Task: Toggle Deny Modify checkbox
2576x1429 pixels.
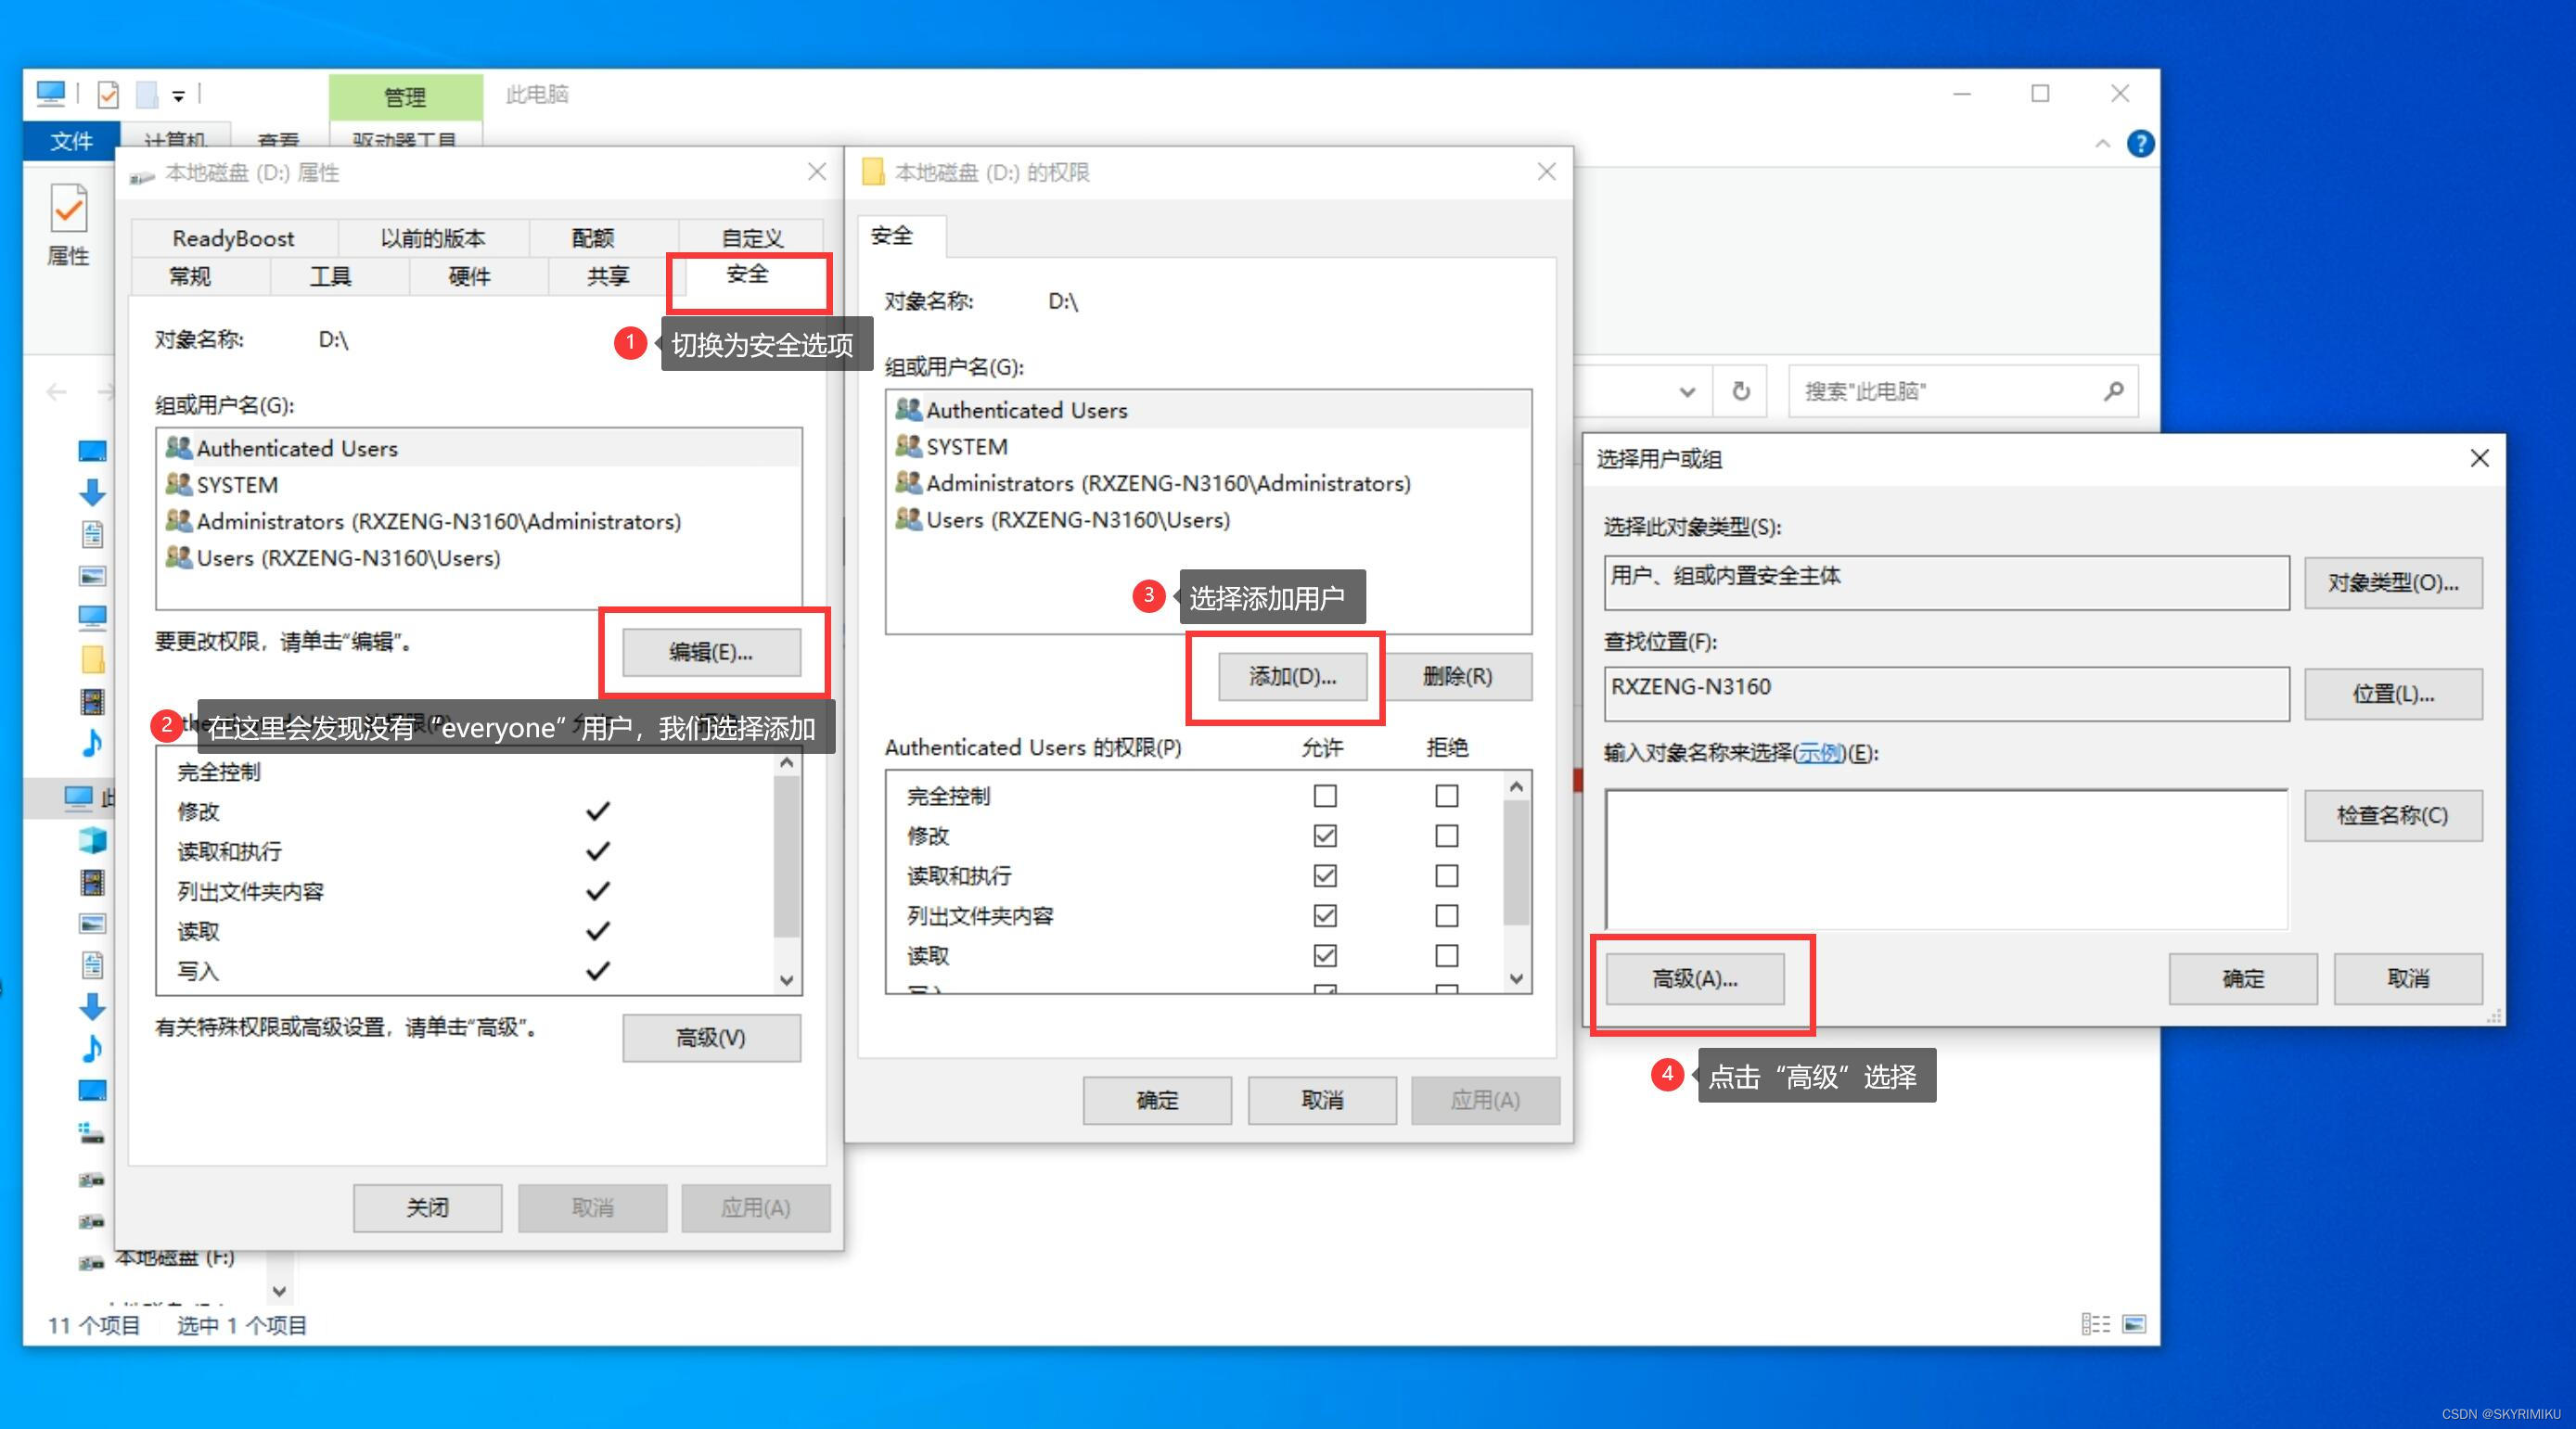Action: 1446,836
